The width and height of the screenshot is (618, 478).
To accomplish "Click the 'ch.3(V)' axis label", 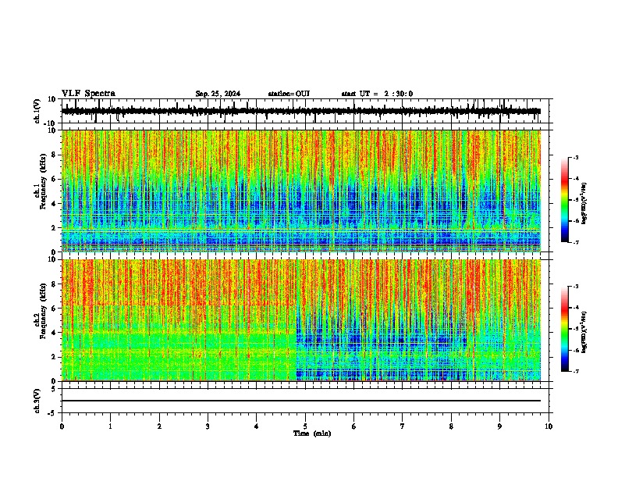I will (x=37, y=401).
